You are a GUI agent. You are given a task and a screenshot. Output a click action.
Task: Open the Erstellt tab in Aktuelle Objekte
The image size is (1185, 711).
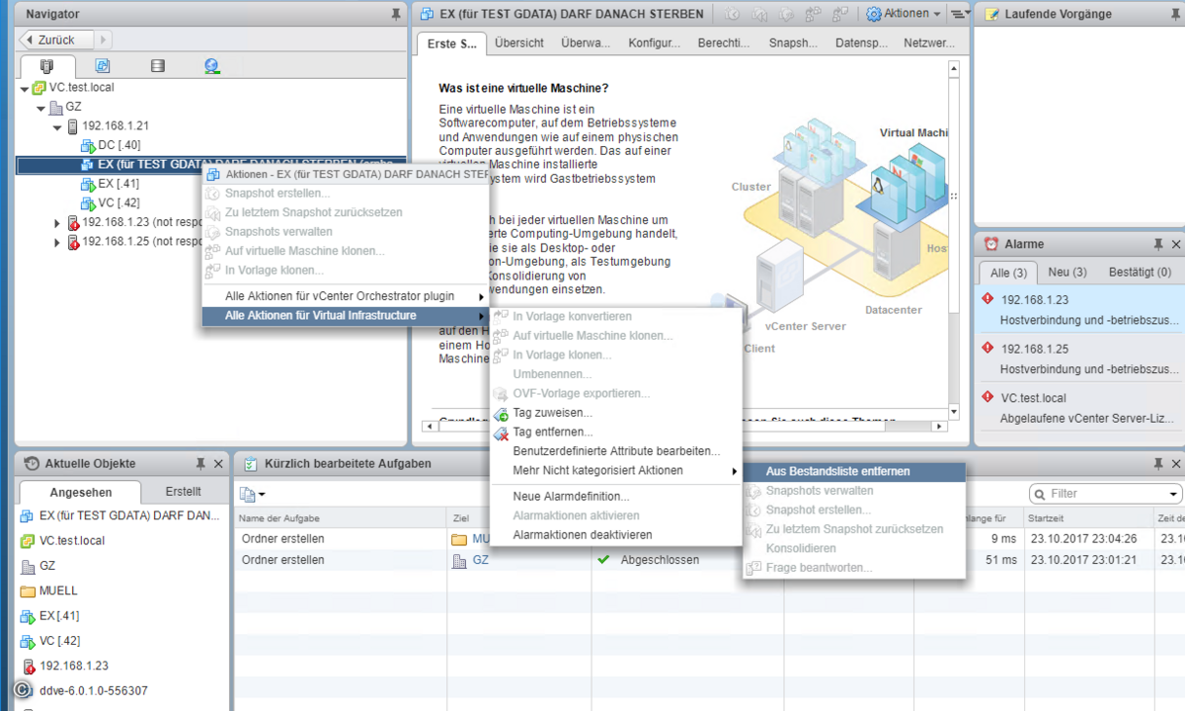184,492
